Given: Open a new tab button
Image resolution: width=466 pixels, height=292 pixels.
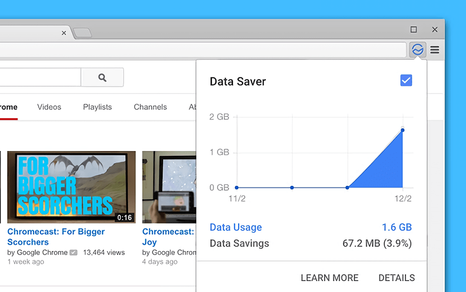Looking at the screenshot, I should [x=83, y=33].
